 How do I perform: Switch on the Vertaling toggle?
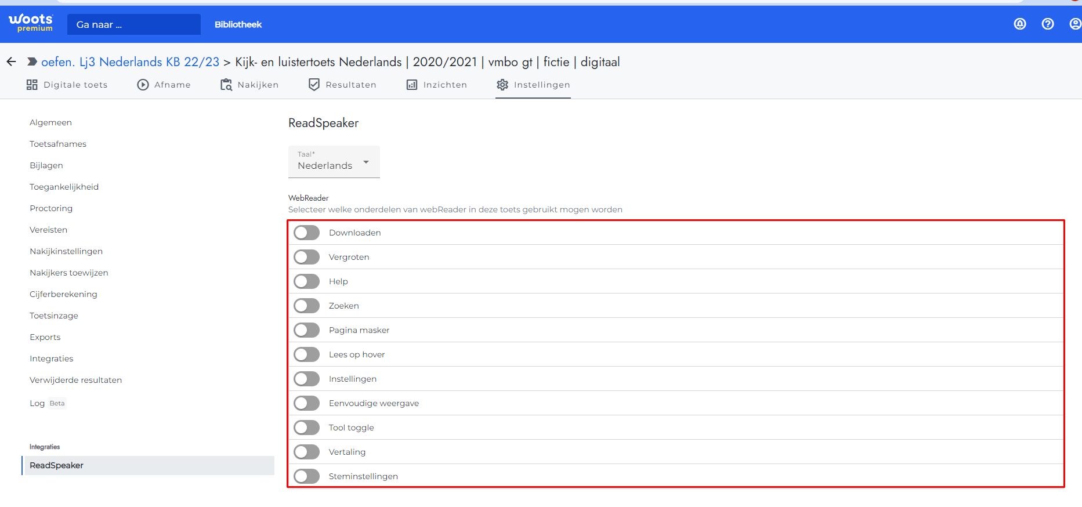pos(306,452)
